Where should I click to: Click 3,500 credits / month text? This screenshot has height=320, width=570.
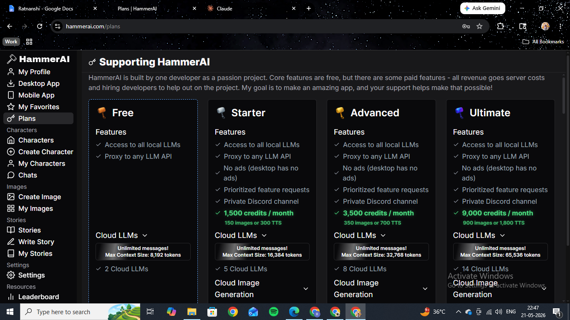(x=378, y=213)
